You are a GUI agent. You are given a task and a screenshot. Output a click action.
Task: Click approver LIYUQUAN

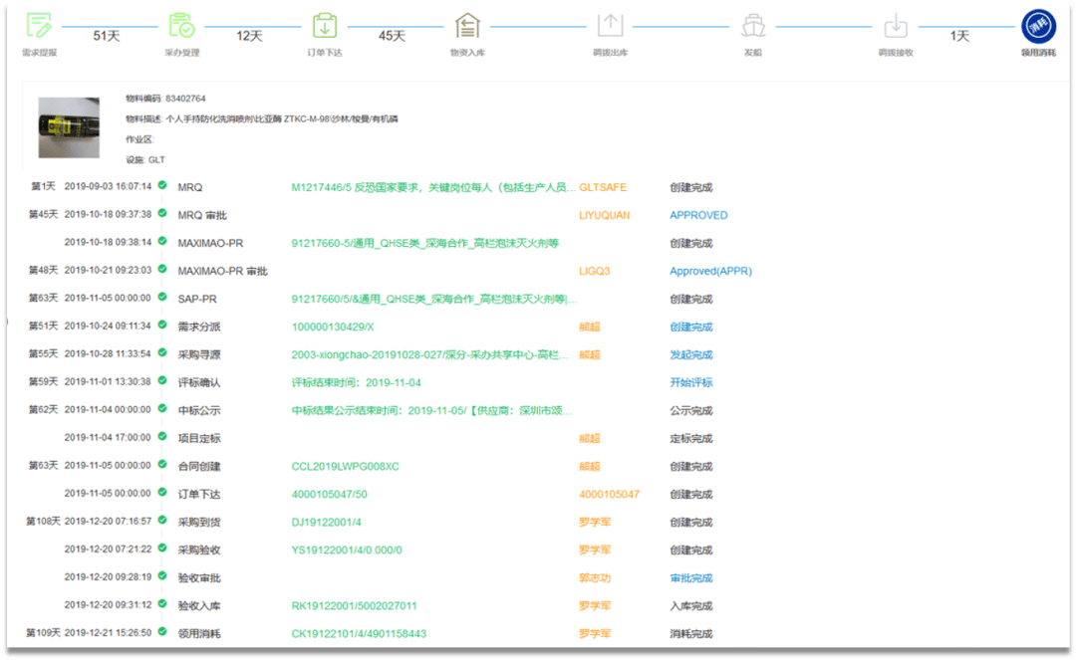pyautogui.click(x=604, y=215)
